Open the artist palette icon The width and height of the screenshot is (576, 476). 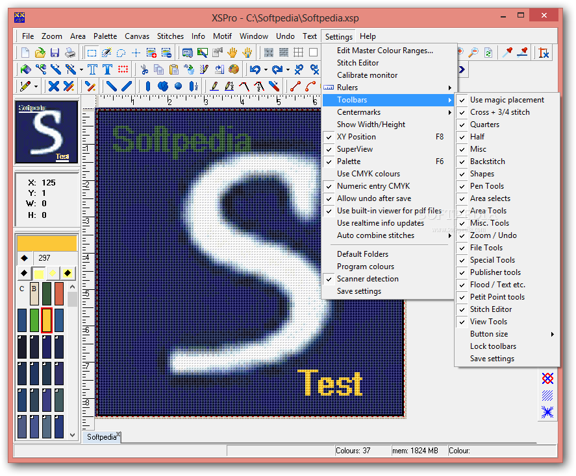coord(234,69)
